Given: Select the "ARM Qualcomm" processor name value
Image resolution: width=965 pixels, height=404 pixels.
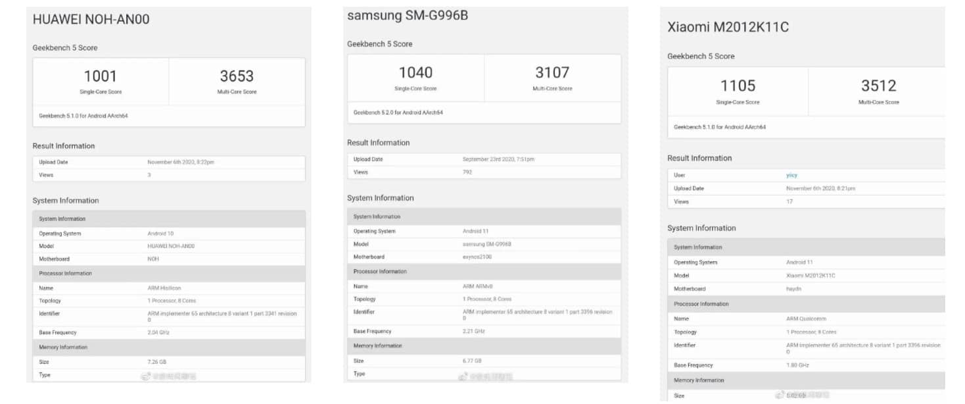Looking at the screenshot, I should 805,318.
